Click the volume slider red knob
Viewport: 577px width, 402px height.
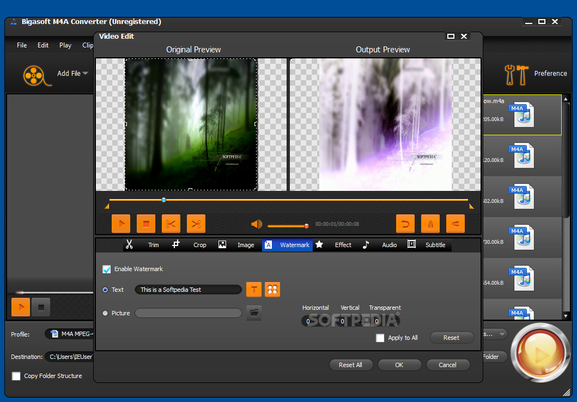(306, 226)
